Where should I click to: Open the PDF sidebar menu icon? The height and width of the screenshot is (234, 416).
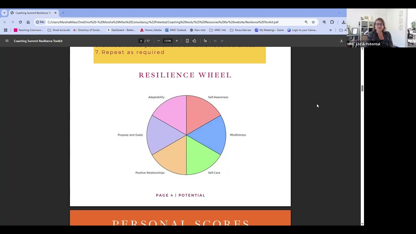[x=6, y=41]
